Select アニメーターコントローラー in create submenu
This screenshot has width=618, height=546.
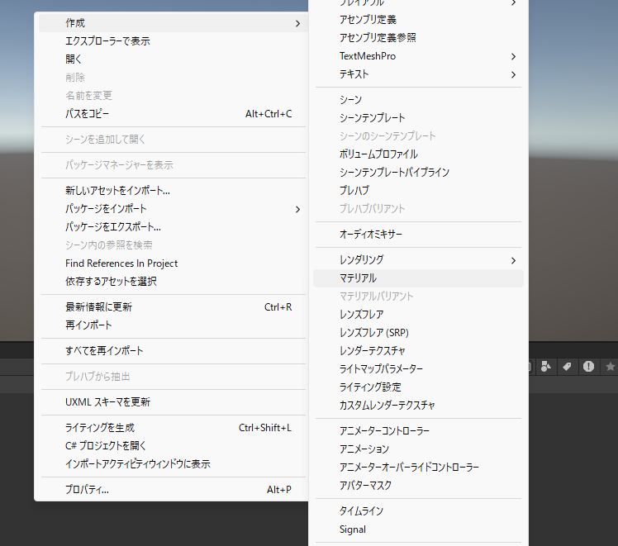pyautogui.click(x=384, y=431)
